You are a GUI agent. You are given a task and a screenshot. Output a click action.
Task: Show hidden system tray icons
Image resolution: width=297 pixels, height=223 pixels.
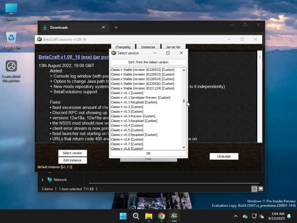pos(236,216)
